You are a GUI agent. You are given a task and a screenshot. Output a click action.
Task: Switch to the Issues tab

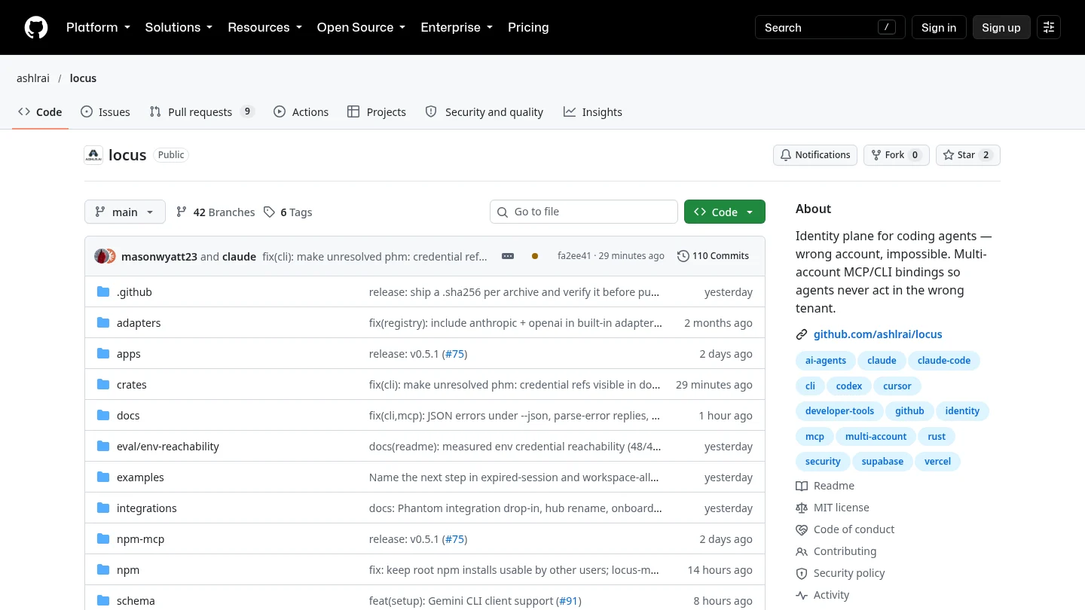pyautogui.click(x=105, y=111)
